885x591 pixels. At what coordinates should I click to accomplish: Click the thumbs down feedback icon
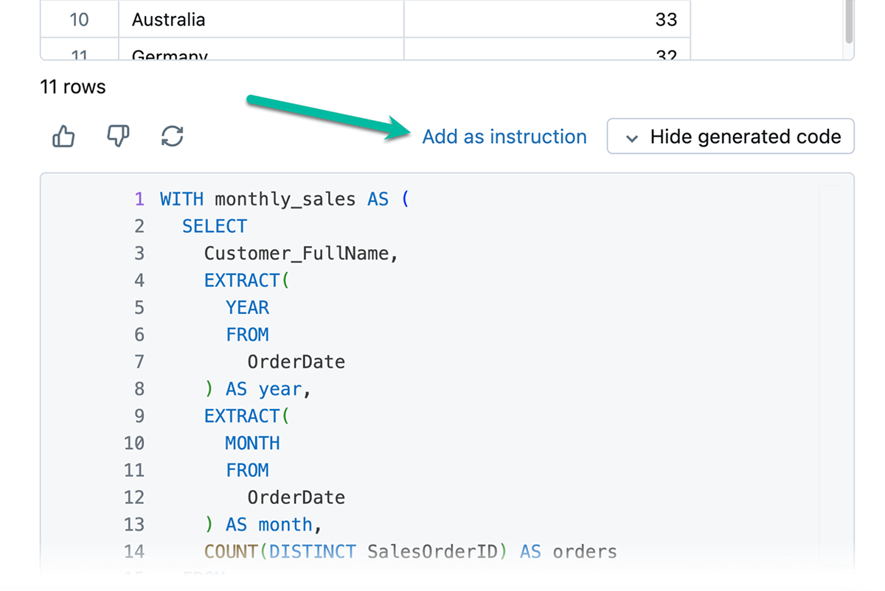click(x=118, y=136)
